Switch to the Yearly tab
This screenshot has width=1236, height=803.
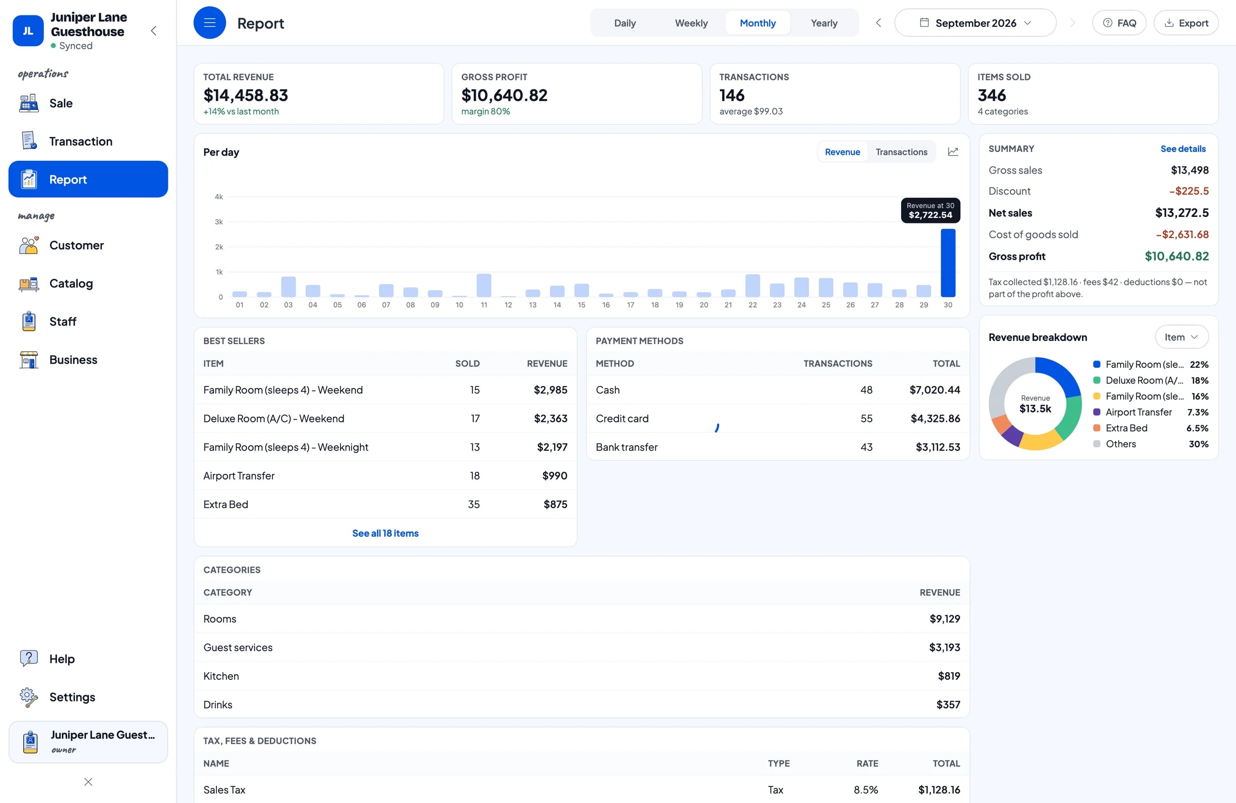(824, 23)
